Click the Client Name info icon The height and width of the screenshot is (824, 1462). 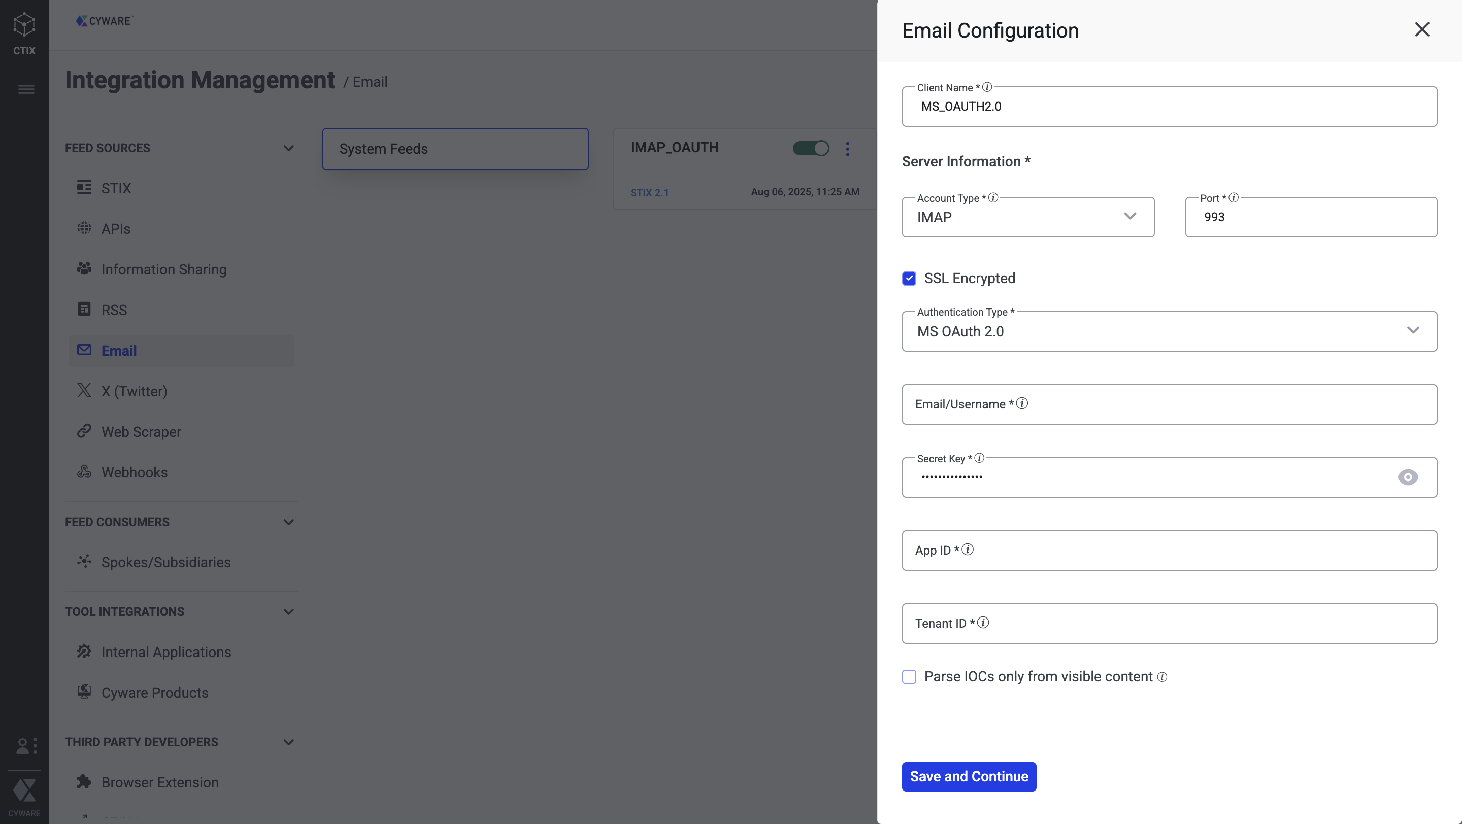(987, 87)
